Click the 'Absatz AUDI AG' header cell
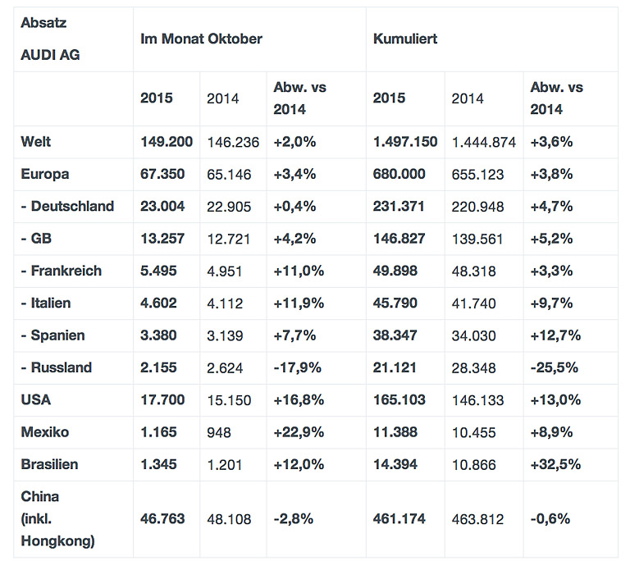 50,39
